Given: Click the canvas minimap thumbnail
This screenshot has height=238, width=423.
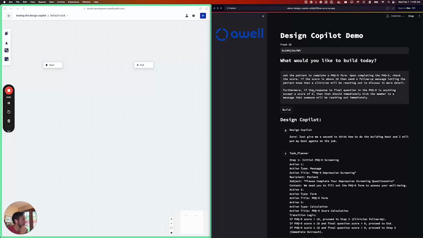Looking at the screenshot, I should (x=191, y=221).
